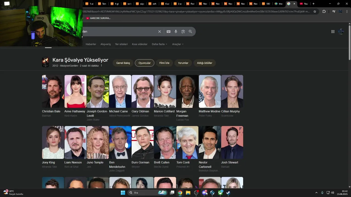This screenshot has width=351, height=197.
Task: Switch to the Haberler search tab
Action: tap(91, 44)
